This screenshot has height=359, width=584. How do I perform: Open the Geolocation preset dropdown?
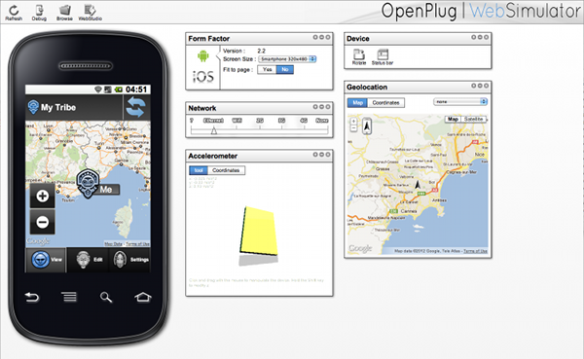pyautogui.click(x=460, y=101)
